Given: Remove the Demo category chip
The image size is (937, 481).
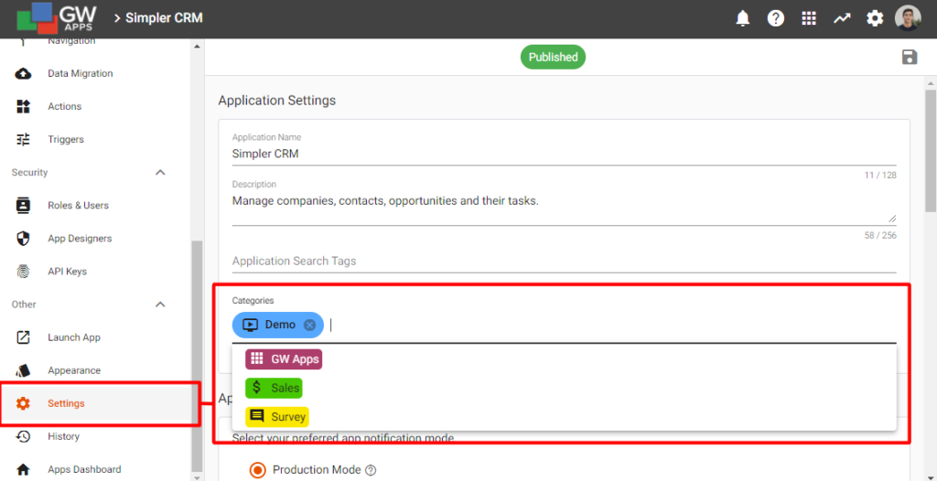Looking at the screenshot, I should [x=309, y=325].
